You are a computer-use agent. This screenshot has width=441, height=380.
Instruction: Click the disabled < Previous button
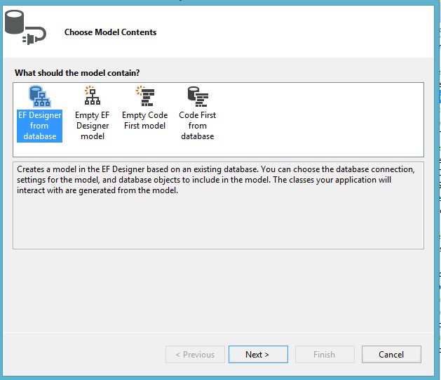tap(195, 355)
